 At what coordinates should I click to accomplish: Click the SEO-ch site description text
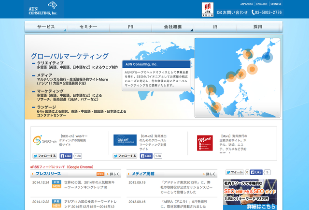(x=73, y=140)
